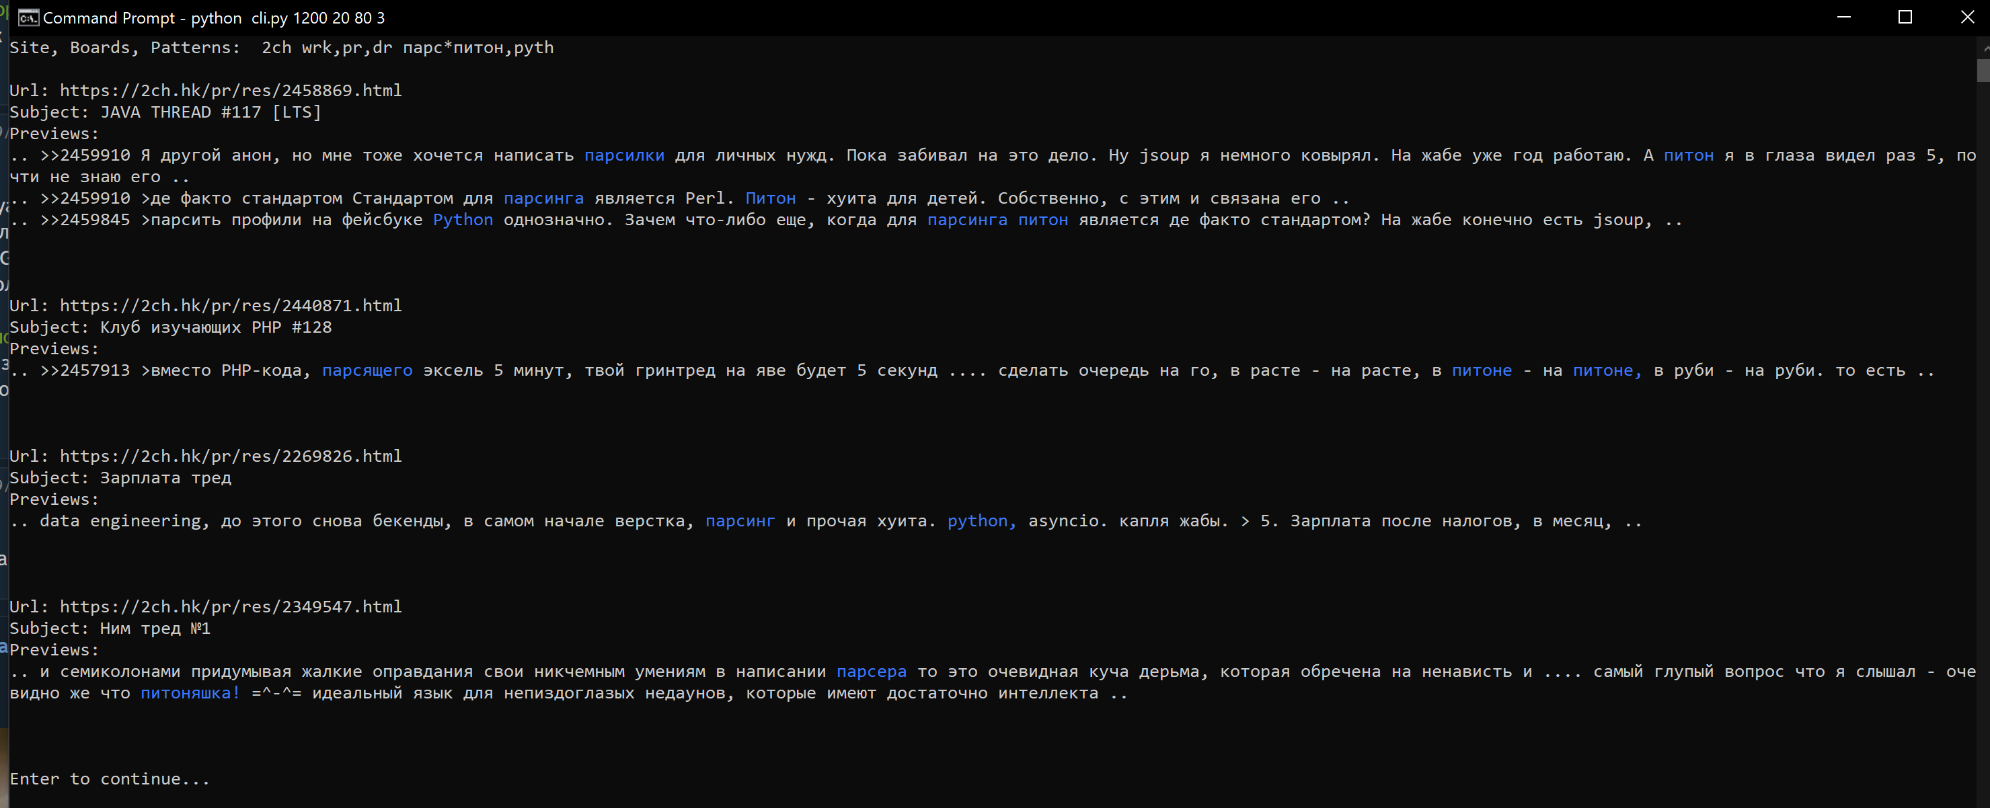Click highlighted word 'парсящего'
This screenshot has width=1990, height=808.
367,371
